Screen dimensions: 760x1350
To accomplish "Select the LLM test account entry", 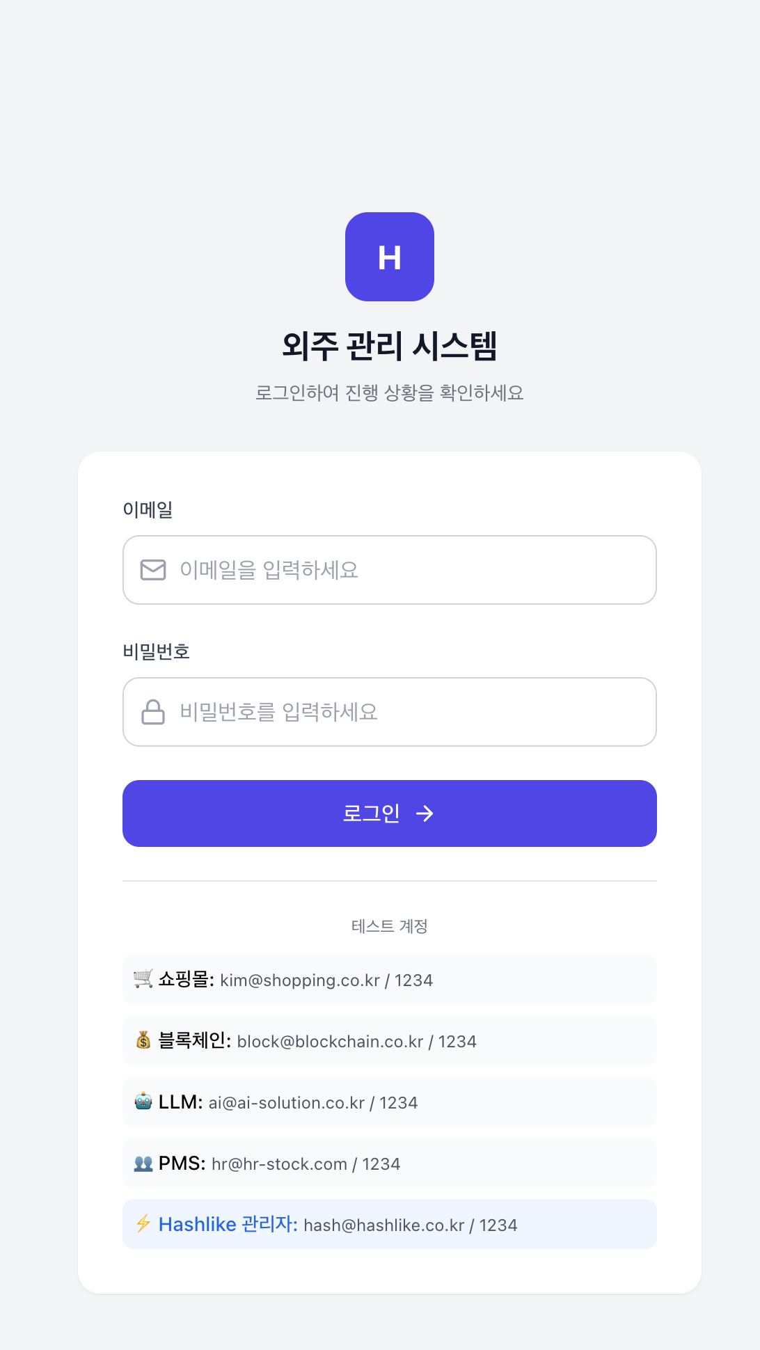I will pos(389,1101).
